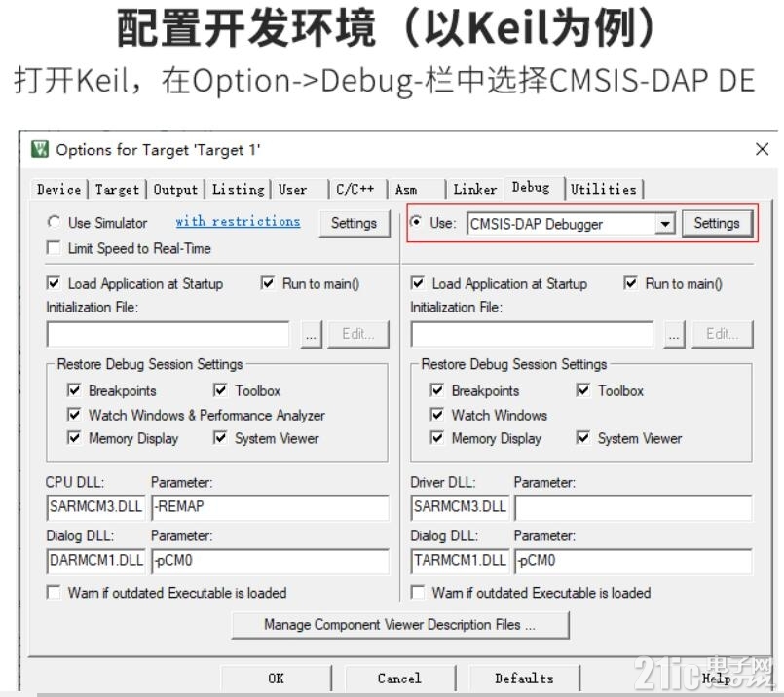Click the simulator Edit... button
This screenshot has width=784, height=697.
click(358, 334)
